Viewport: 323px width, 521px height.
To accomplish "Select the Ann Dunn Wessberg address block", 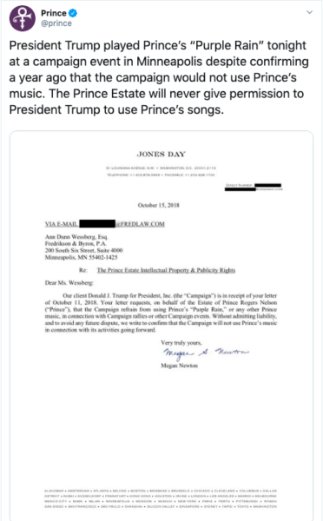I will 83,247.
